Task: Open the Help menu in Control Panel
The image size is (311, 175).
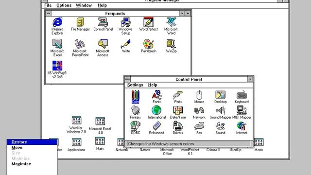Action: coord(153,85)
